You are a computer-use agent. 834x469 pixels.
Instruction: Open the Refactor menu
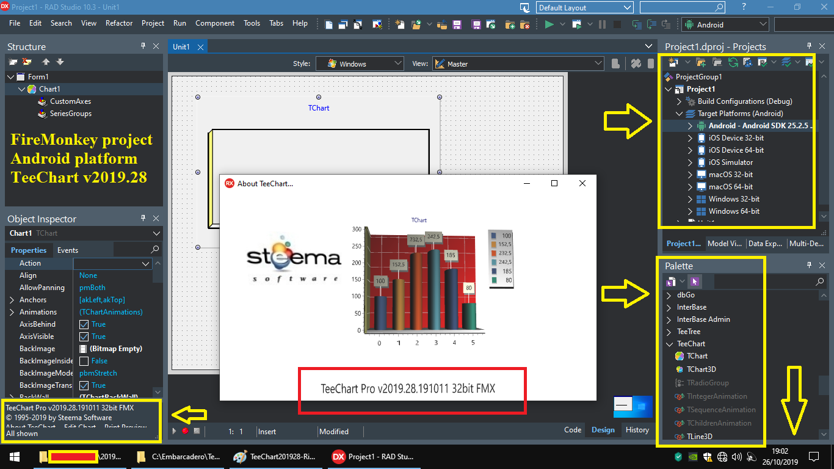pyautogui.click(x=119, y=23)
